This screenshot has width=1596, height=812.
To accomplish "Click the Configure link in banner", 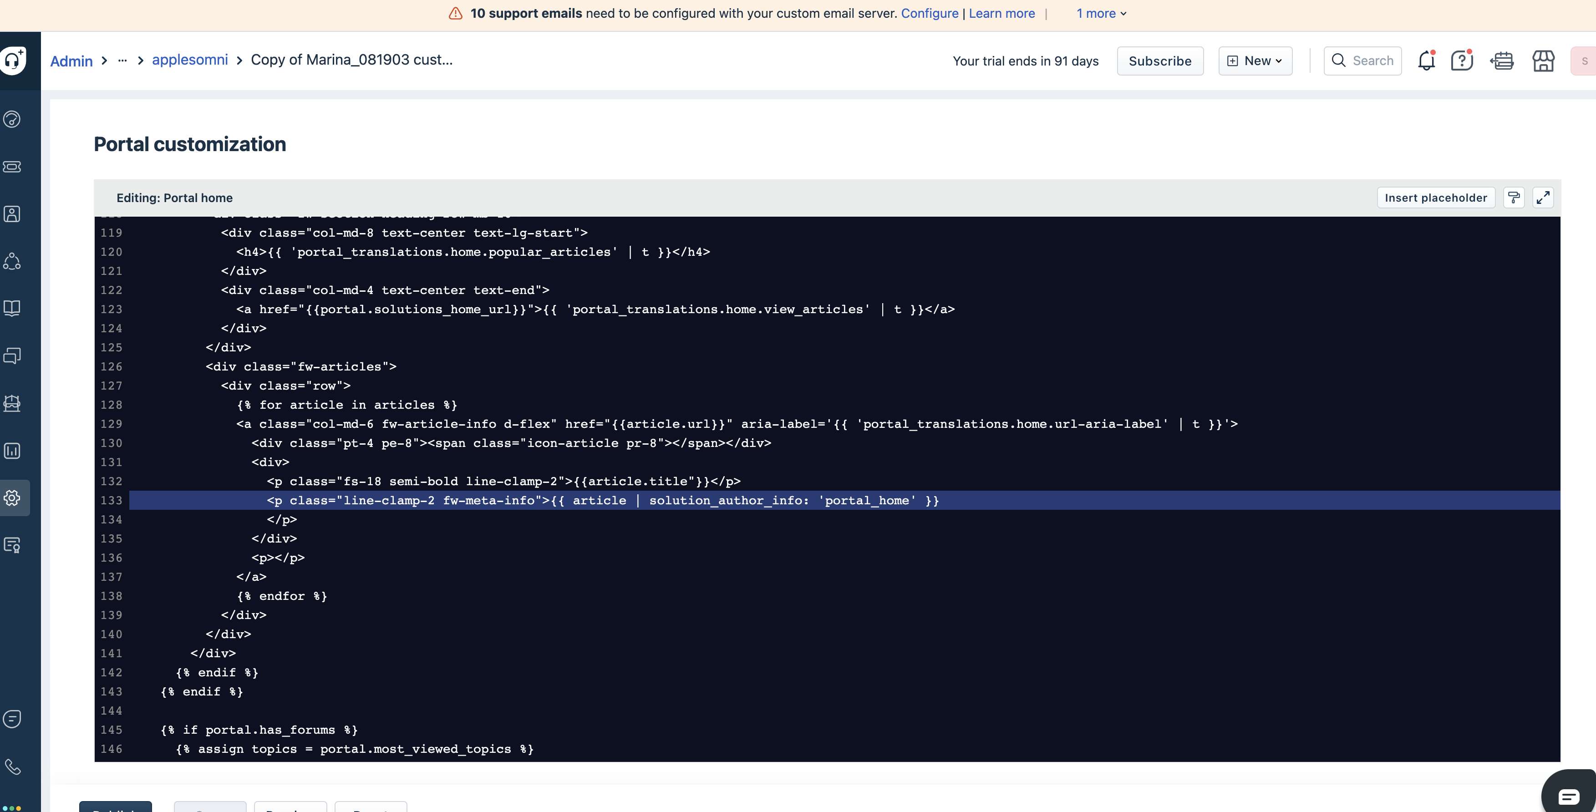I will pyautogui.click(x=930, y=14).
